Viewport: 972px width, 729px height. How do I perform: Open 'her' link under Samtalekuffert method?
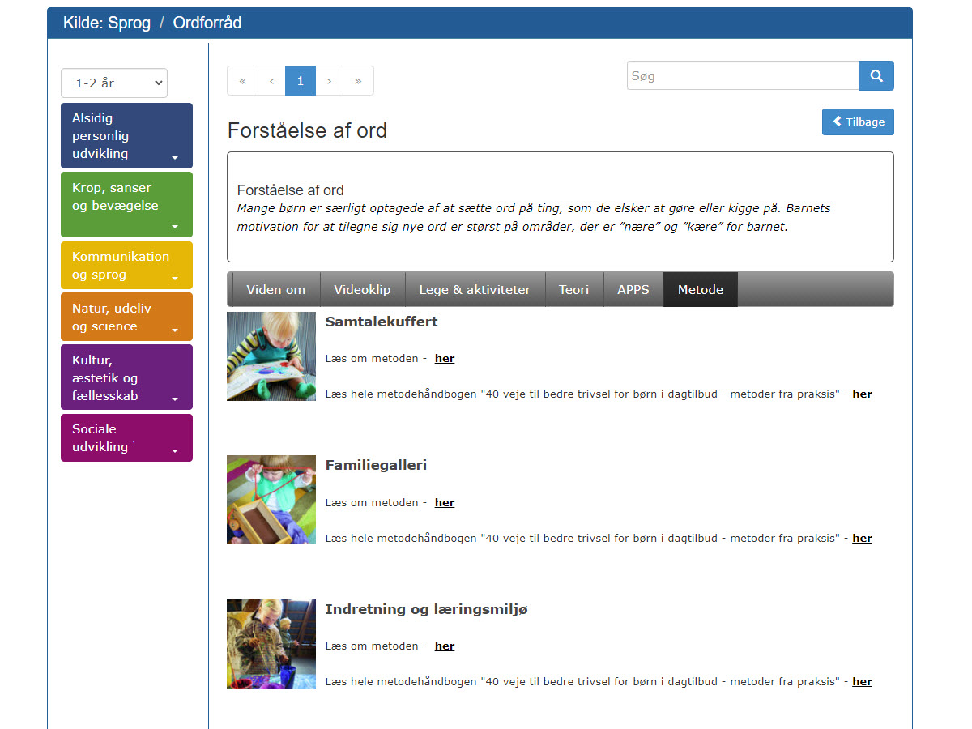pyautogui.click(x=445, y=358)
